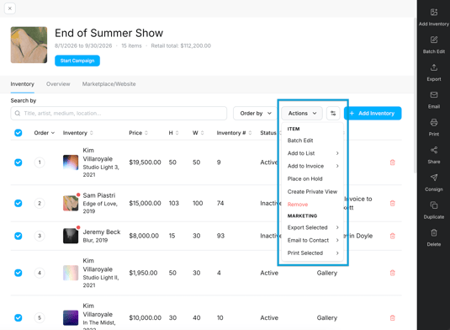Open the Studio Light 3 artwork thumbnail
Viewport: 450px width, 330px height.
pyautogui.click(x=71, y=162)
